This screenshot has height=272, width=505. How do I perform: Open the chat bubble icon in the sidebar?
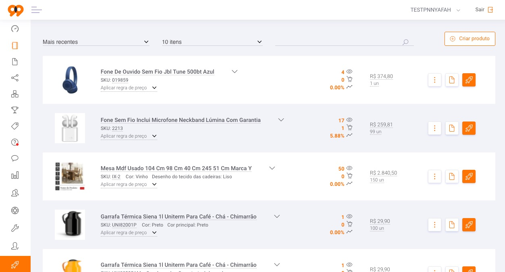tap(15, 158)
